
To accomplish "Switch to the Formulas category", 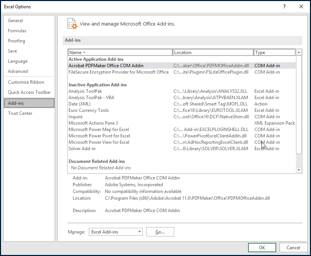I will click(x=17, y=31).
